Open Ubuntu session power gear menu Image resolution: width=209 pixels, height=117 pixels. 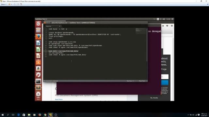tap(172, 19)
